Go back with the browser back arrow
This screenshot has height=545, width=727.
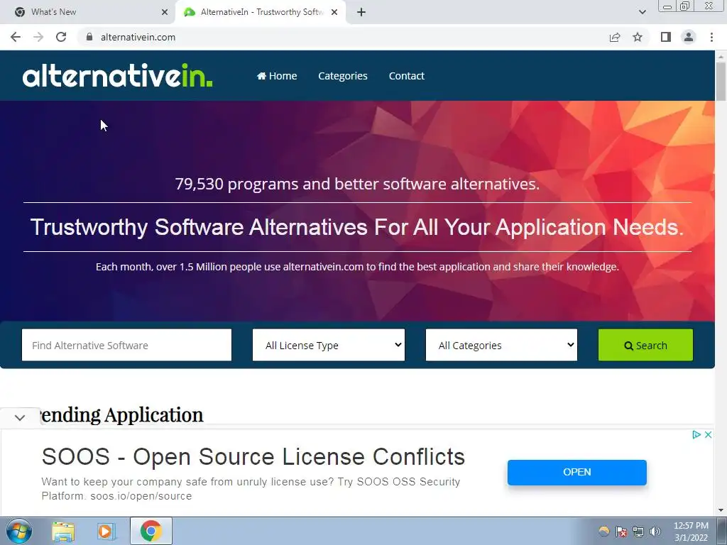tap(16, 37)
